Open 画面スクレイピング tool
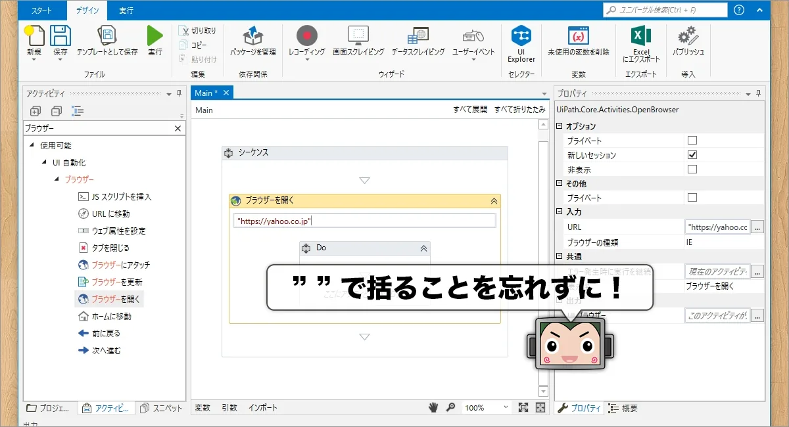 click(x=358, y=41)
